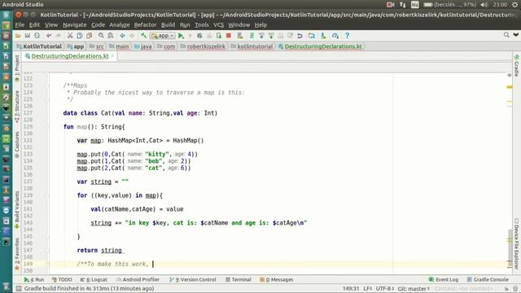This screenshot has height=293, width=521.
Task: Open the Event Log
Action: (x=444, y=280)
